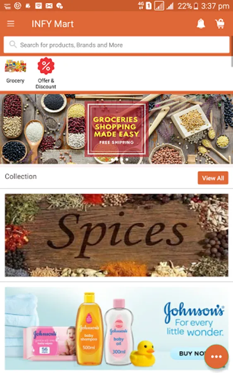Screen dimensions: 233x373
Task: Open the Johnson's baby products banner
Action: [116, 329]
